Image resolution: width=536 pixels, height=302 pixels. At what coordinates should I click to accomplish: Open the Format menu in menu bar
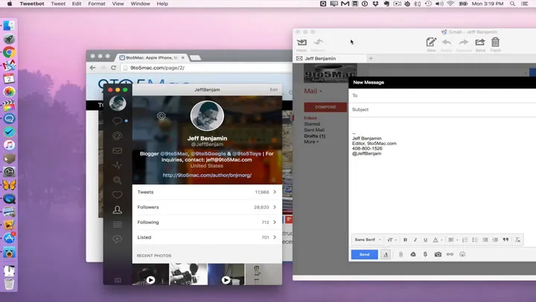pos(96,4)
